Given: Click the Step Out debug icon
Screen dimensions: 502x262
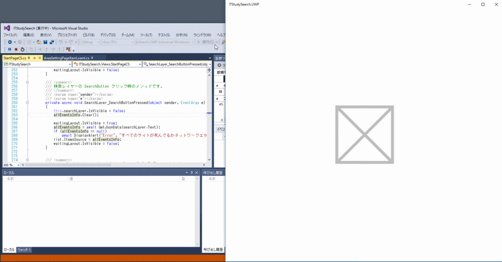Looking at the screenshot, I should (x=59, y=49).
